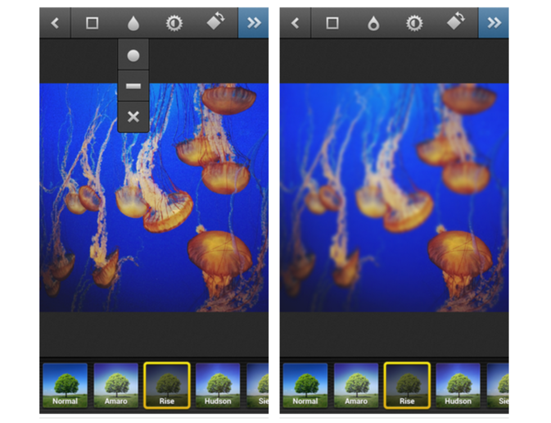The height and width of the screenshot is (423, 551).
Task: Choose the X option to turn off blur
Action: pyautogui.click(x=133, y=117)
